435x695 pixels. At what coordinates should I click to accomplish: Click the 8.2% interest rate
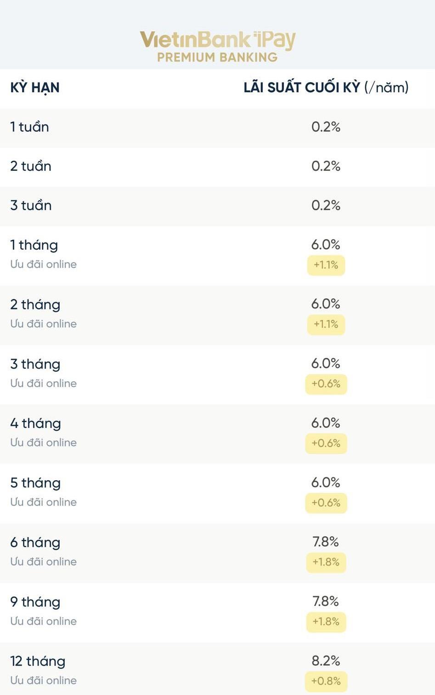tap(326, 661)
